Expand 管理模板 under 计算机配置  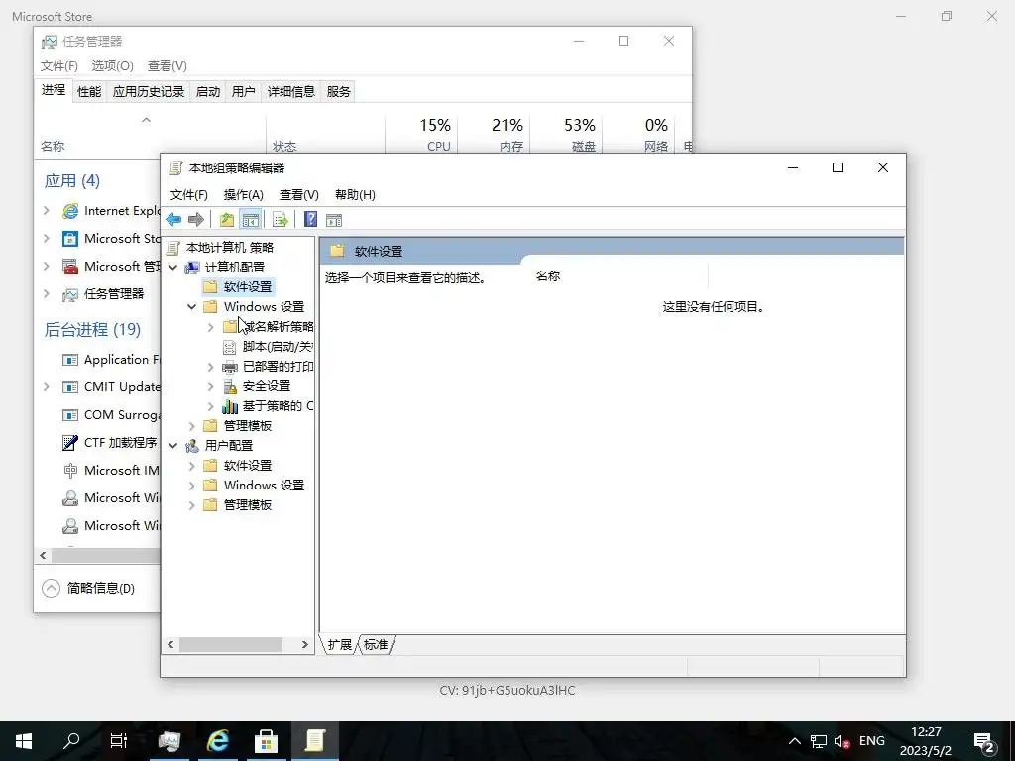pyautogui.click(x=191, y=426)
